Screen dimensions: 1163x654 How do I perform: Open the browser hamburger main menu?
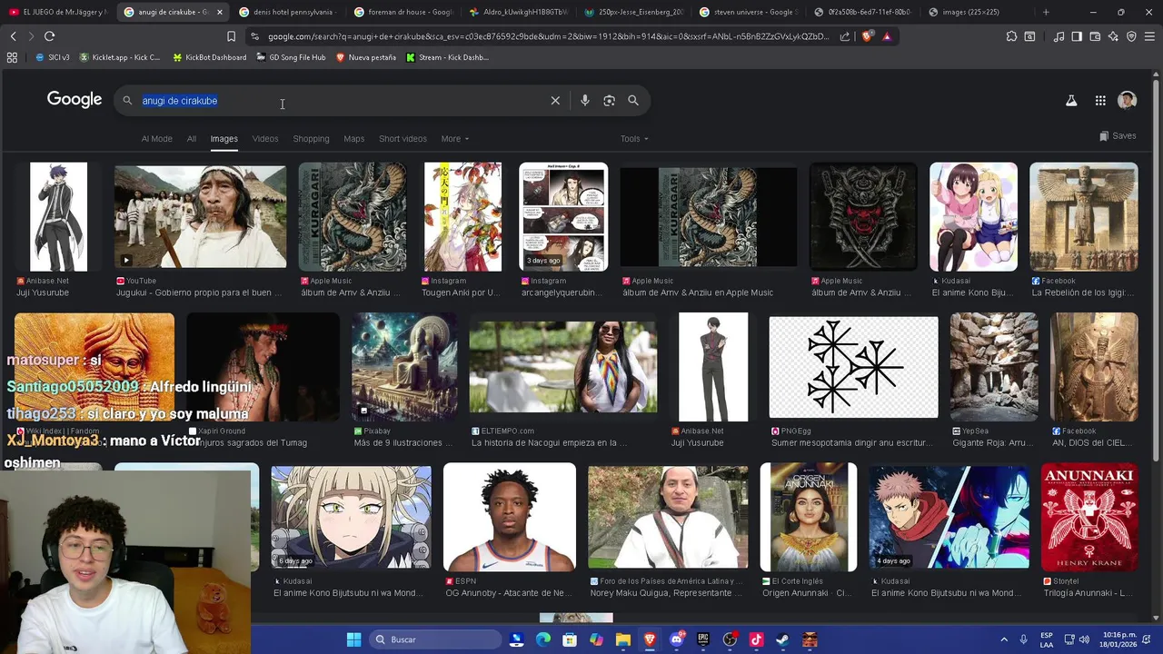[1149, 36]
